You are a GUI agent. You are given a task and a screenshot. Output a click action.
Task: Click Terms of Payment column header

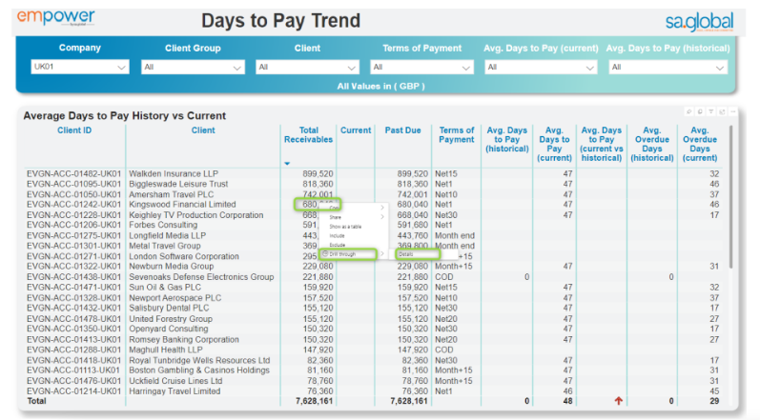pyautogui.click(x=457, y=135)
